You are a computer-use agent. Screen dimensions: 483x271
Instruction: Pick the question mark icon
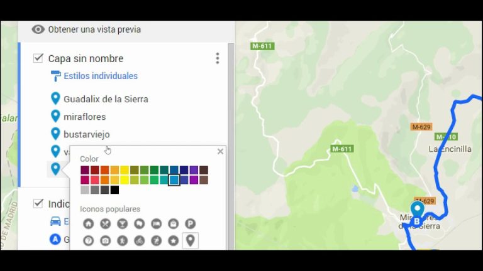pyautogui.click(x=89, y=241)
